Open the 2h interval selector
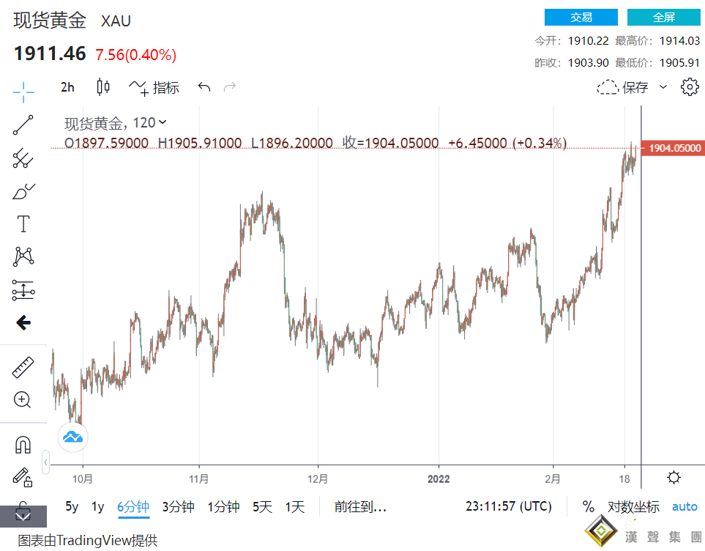 click(x=67, y=86)
